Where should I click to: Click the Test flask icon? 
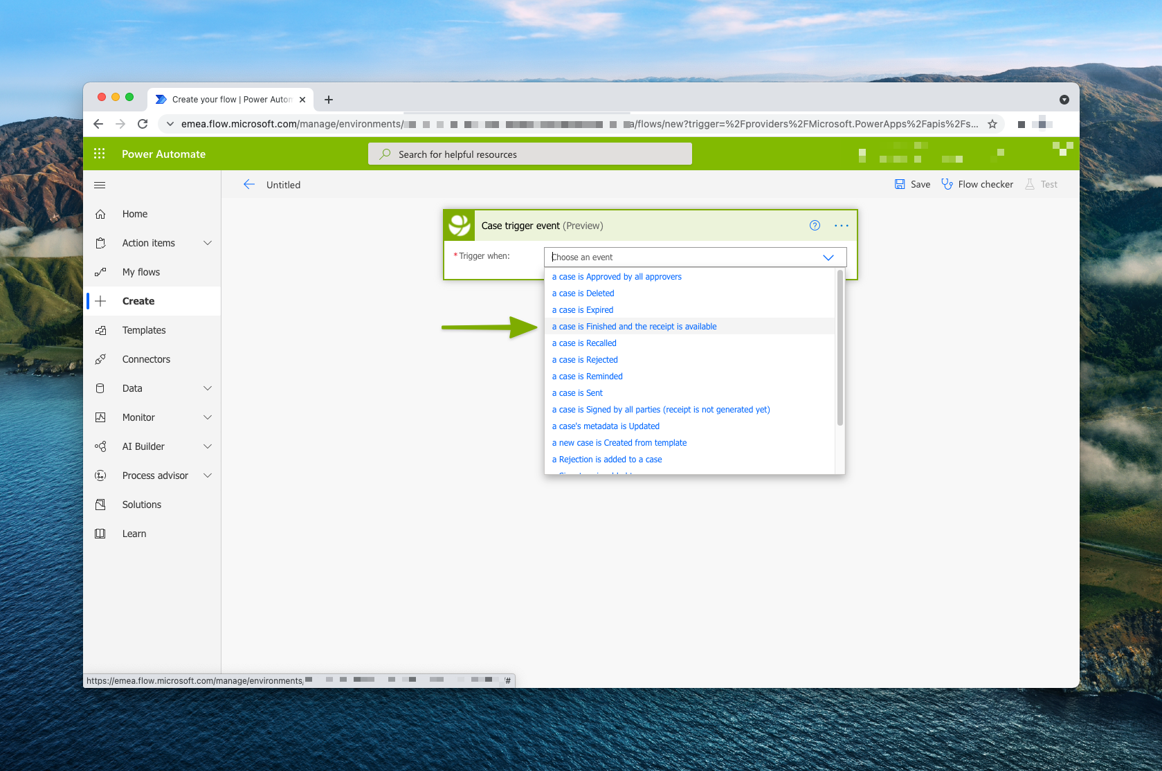[1030, 184]
